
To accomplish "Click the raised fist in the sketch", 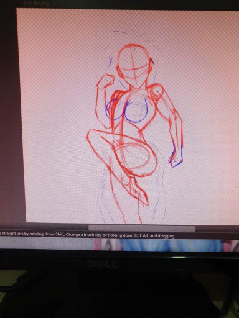I will (105, 81).
